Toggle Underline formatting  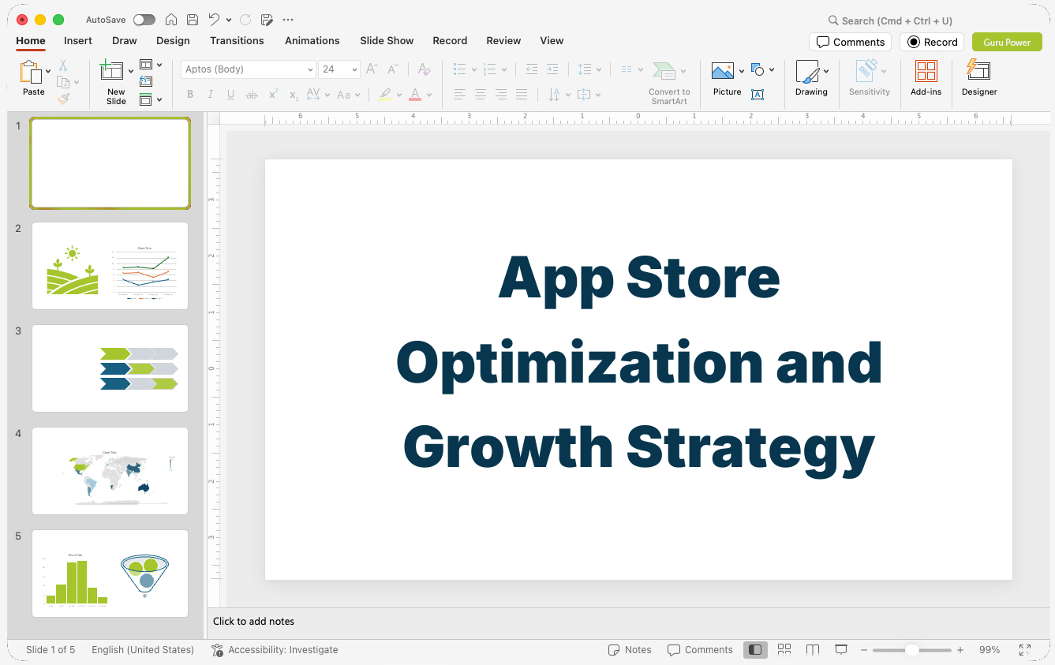[231, 95]
